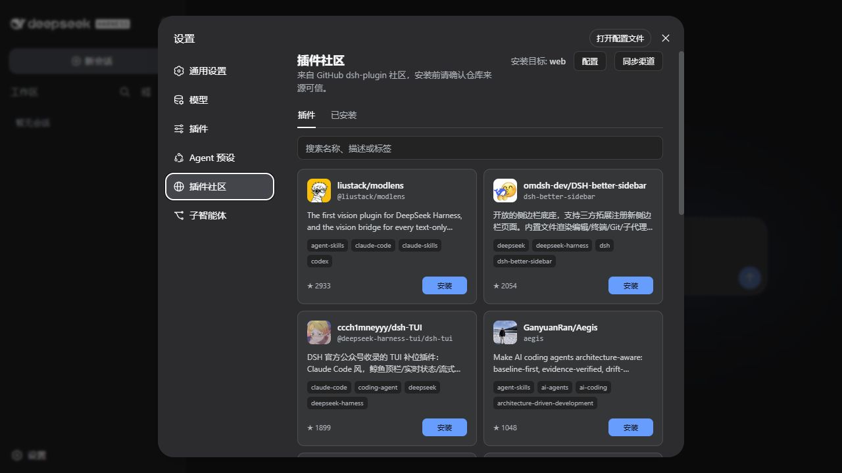Viewport: 842px width, 473px height.
Task: Install the ccch1mneyyy/dsh-TUI plugin
Action: click(445, 428)
